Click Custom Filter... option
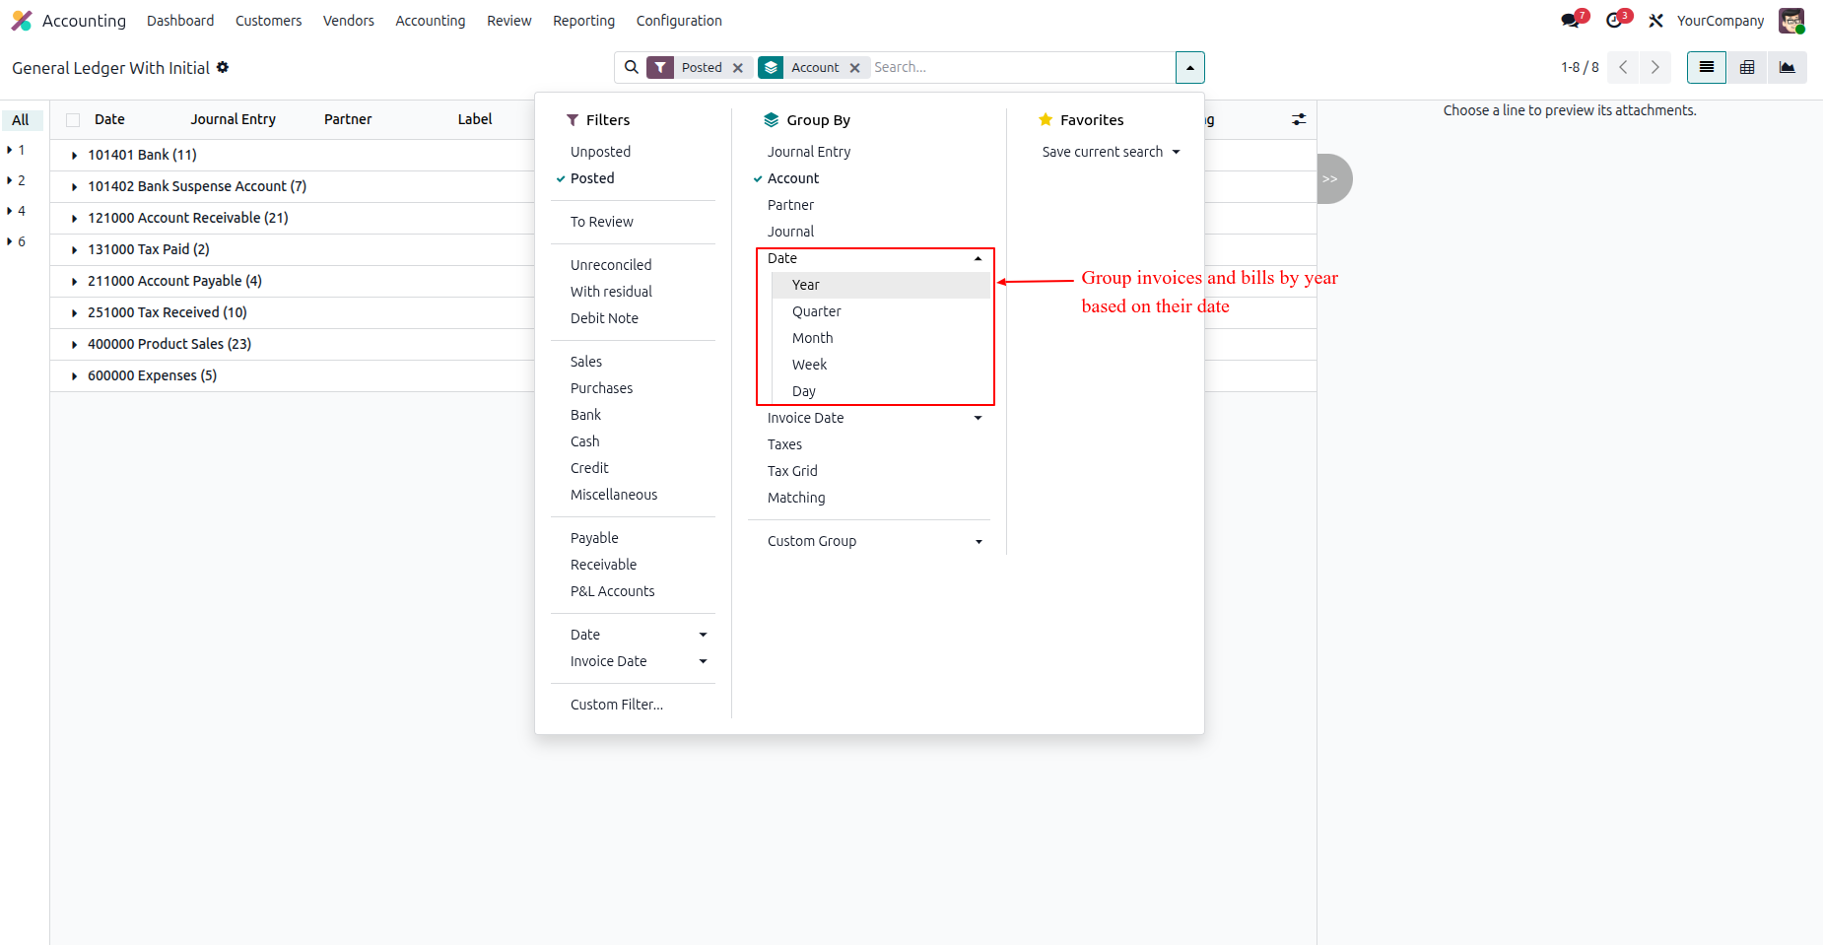Image resolution: width=1823 pixels, height=945 pixels. (x=617, y=705)
